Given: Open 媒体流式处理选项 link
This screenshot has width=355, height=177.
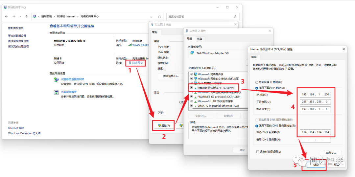Looking at the screenshot, I should (x=18, y=47).
